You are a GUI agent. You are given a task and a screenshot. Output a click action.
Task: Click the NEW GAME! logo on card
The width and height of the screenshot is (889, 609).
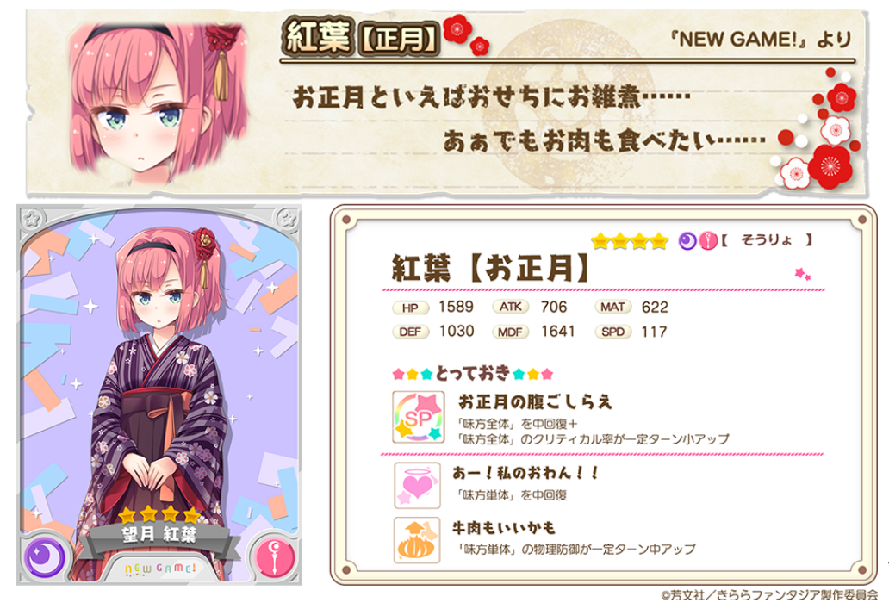(x=160, y=569)
